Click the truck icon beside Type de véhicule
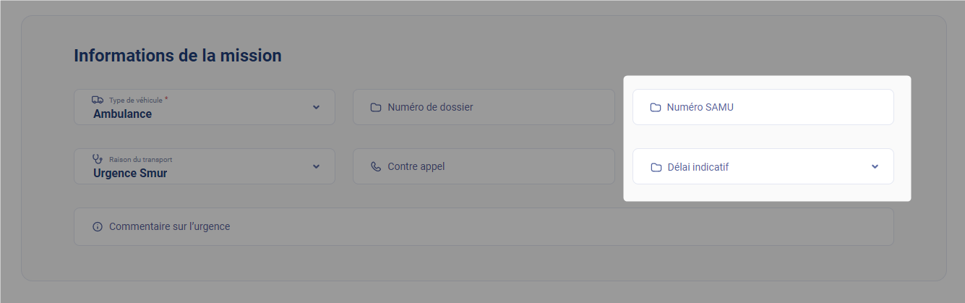The width and height of the screenshot is (965, 303). [98, 100]
